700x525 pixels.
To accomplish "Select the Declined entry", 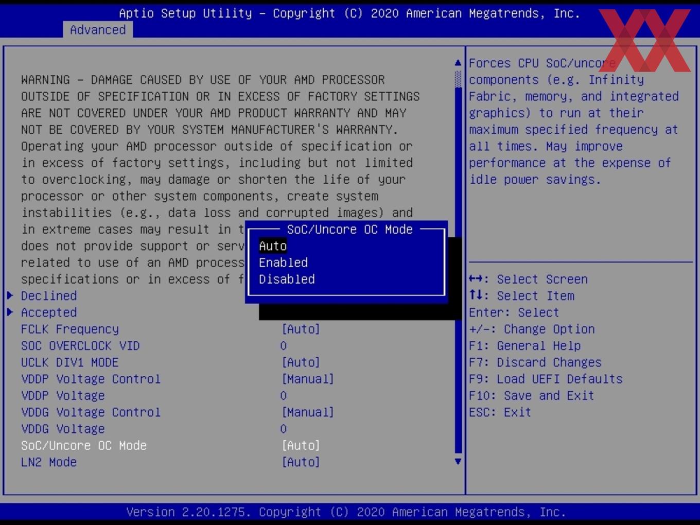I will (49, 296).
